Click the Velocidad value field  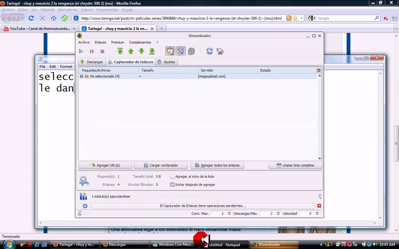click(307, 213)
